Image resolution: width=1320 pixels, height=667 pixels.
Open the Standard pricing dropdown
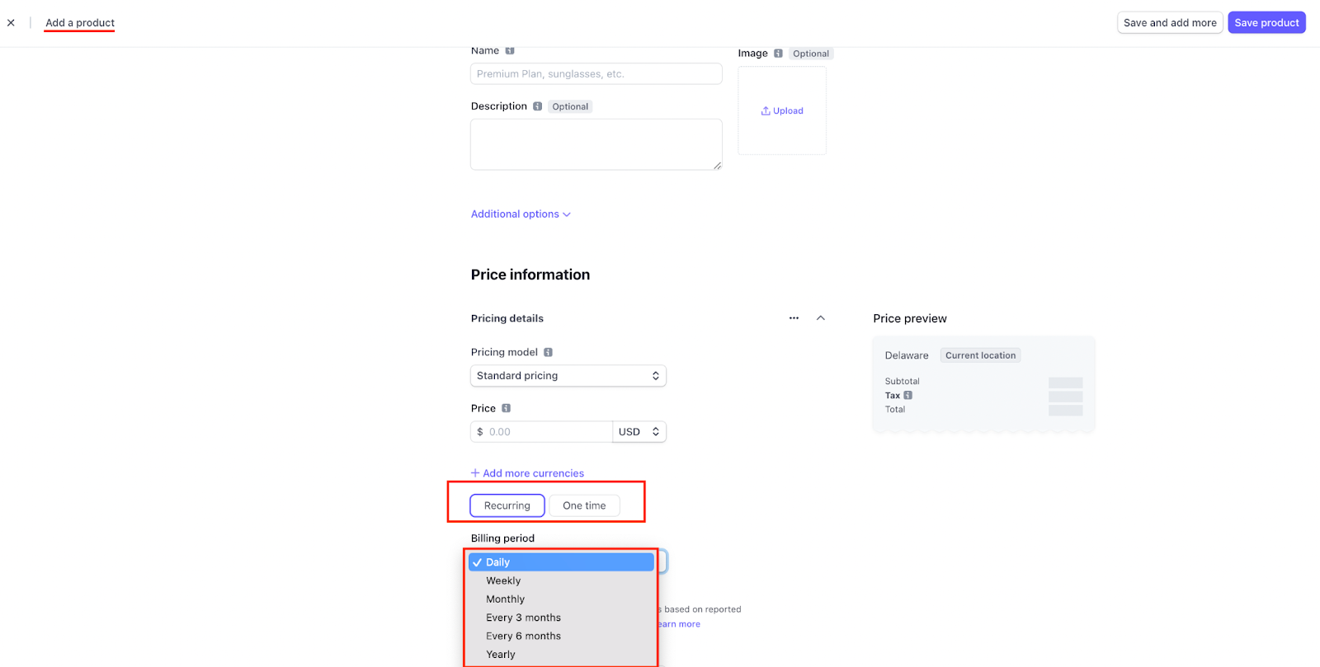tap(568, 376)
